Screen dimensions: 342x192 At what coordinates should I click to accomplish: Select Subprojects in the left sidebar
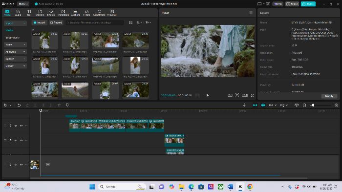(x=12, y=38)
